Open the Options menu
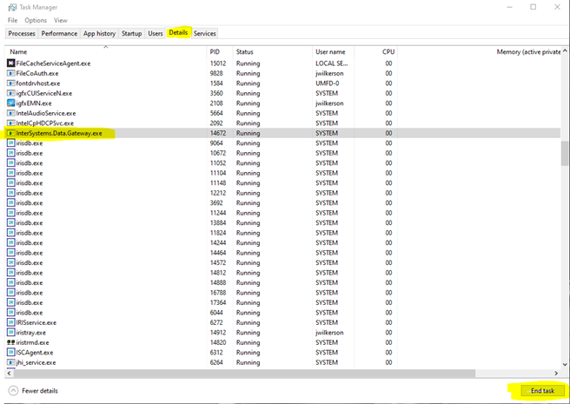The height and width of the screenshot is (404, 570). [x=36, y=20]
